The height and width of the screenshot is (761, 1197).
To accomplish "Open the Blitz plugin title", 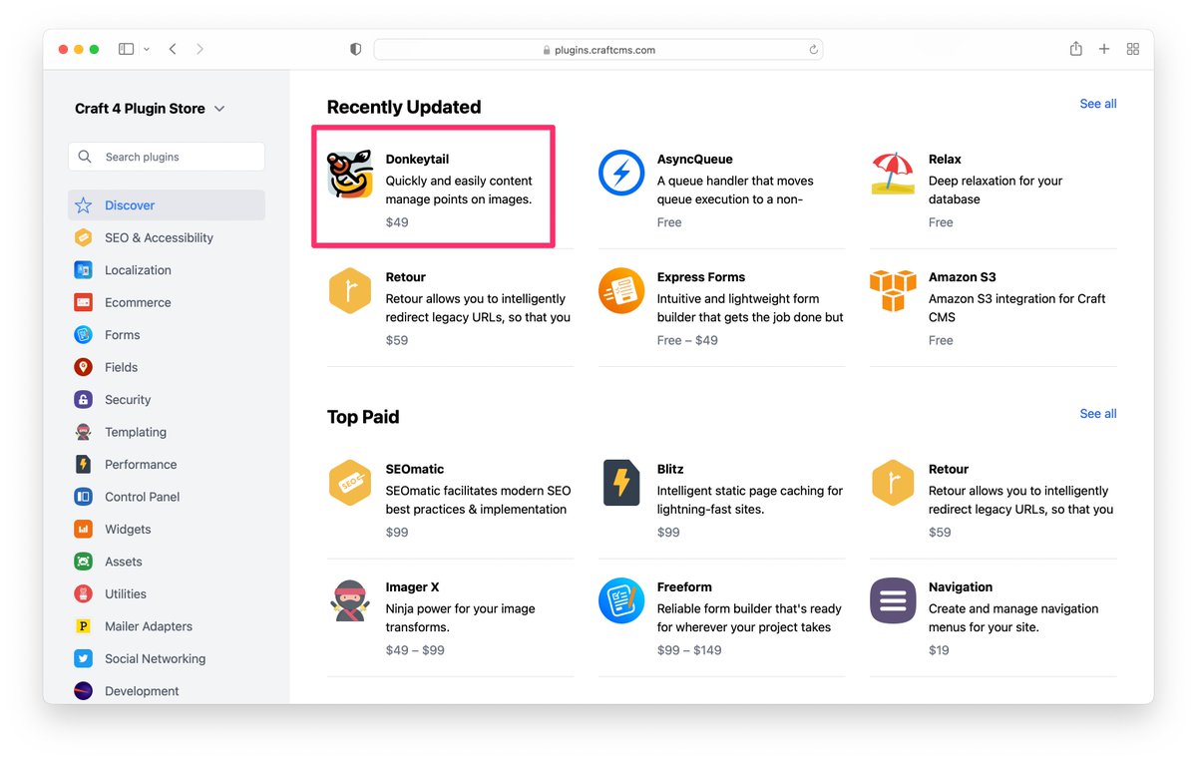I will pyautogui.click(x=670, y=469).
